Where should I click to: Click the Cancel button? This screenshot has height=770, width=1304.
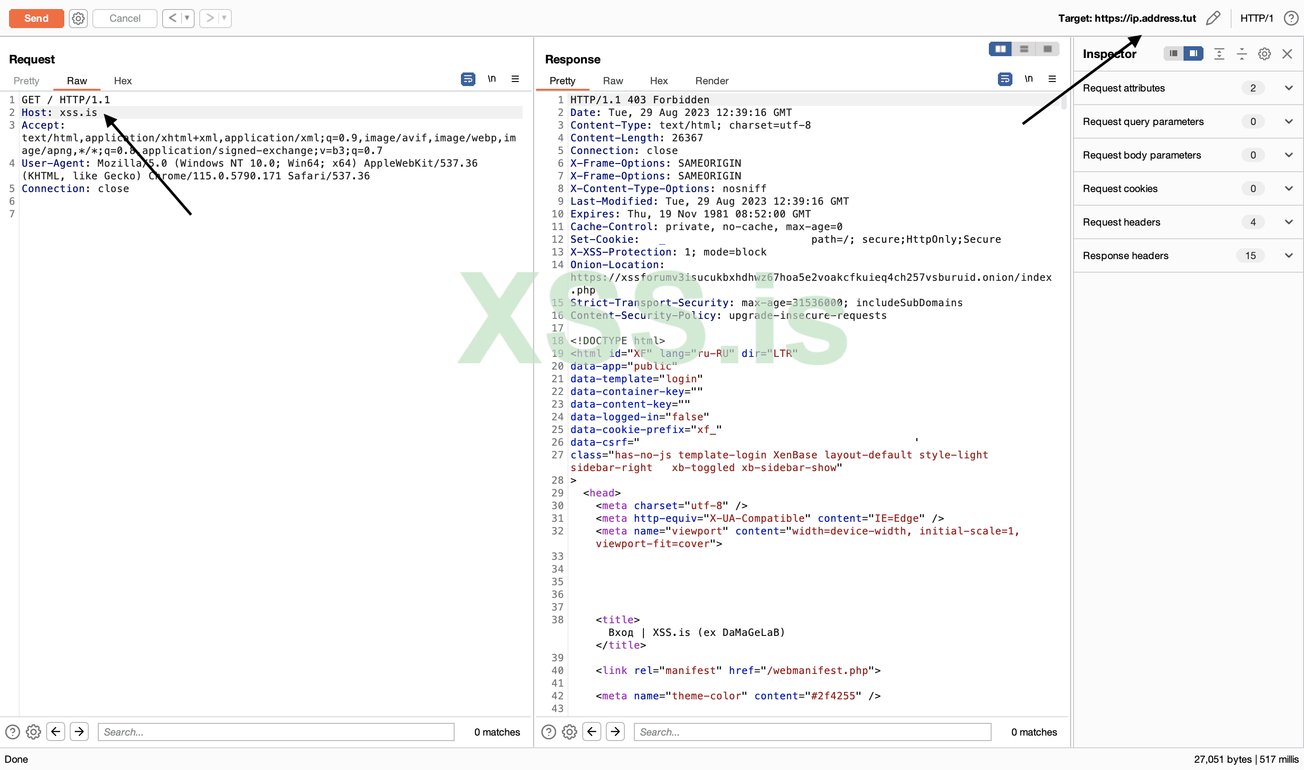point(125,19)
